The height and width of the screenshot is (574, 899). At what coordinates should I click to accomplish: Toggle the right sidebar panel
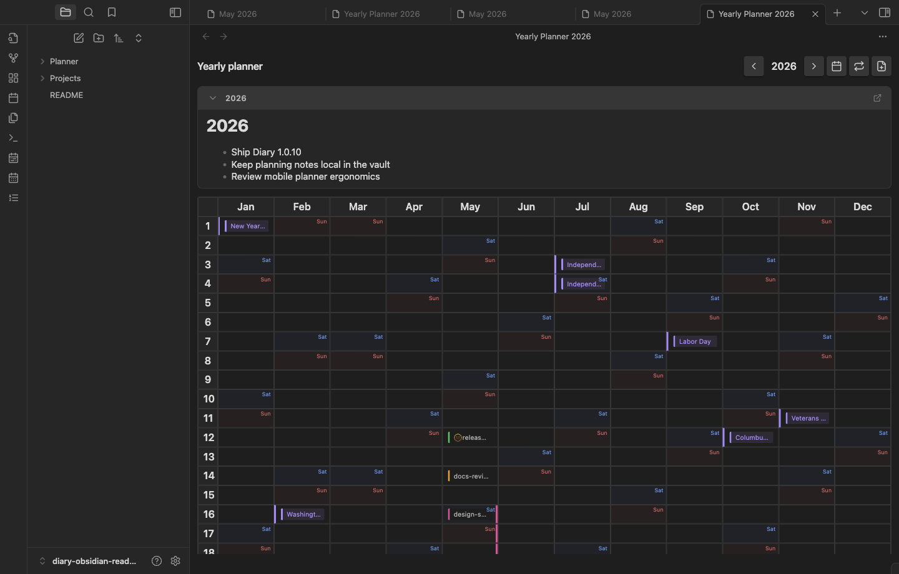[885, 12]
